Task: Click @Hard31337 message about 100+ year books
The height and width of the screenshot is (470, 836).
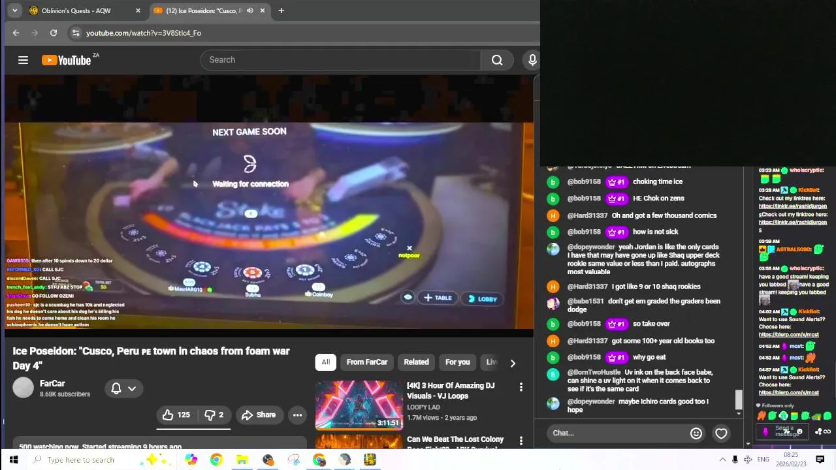Action: tap(663, 341)
